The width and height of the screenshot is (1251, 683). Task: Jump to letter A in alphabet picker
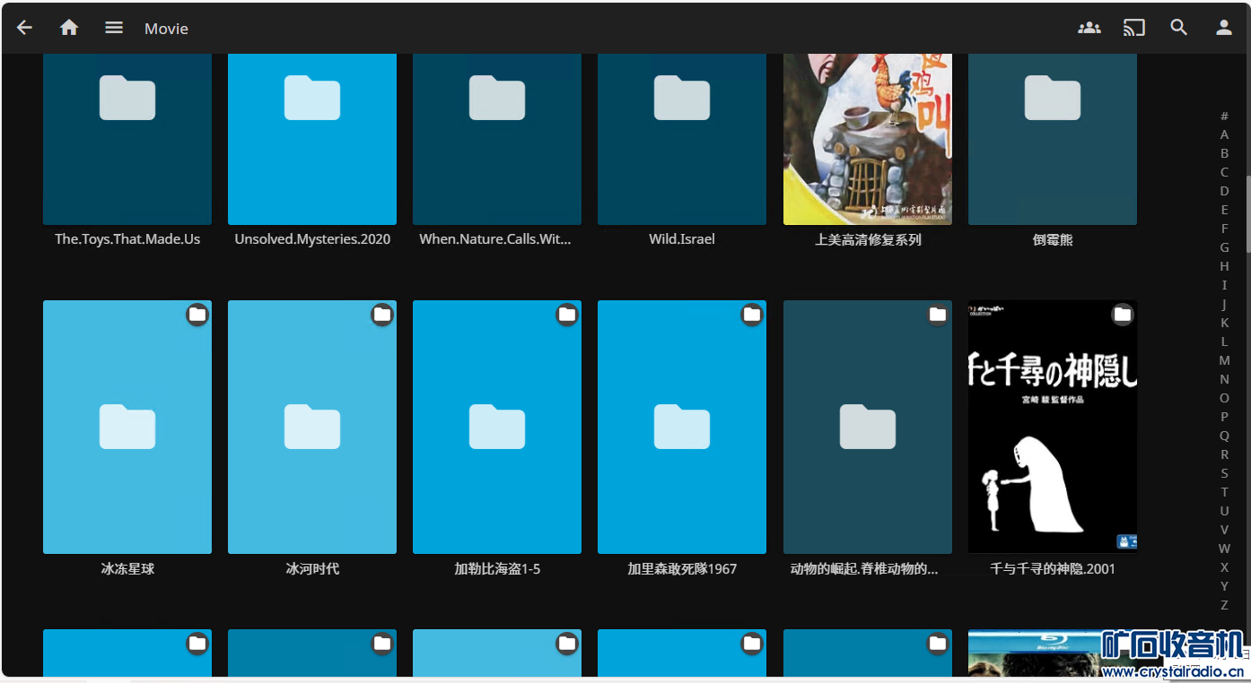pos(1224,134)
